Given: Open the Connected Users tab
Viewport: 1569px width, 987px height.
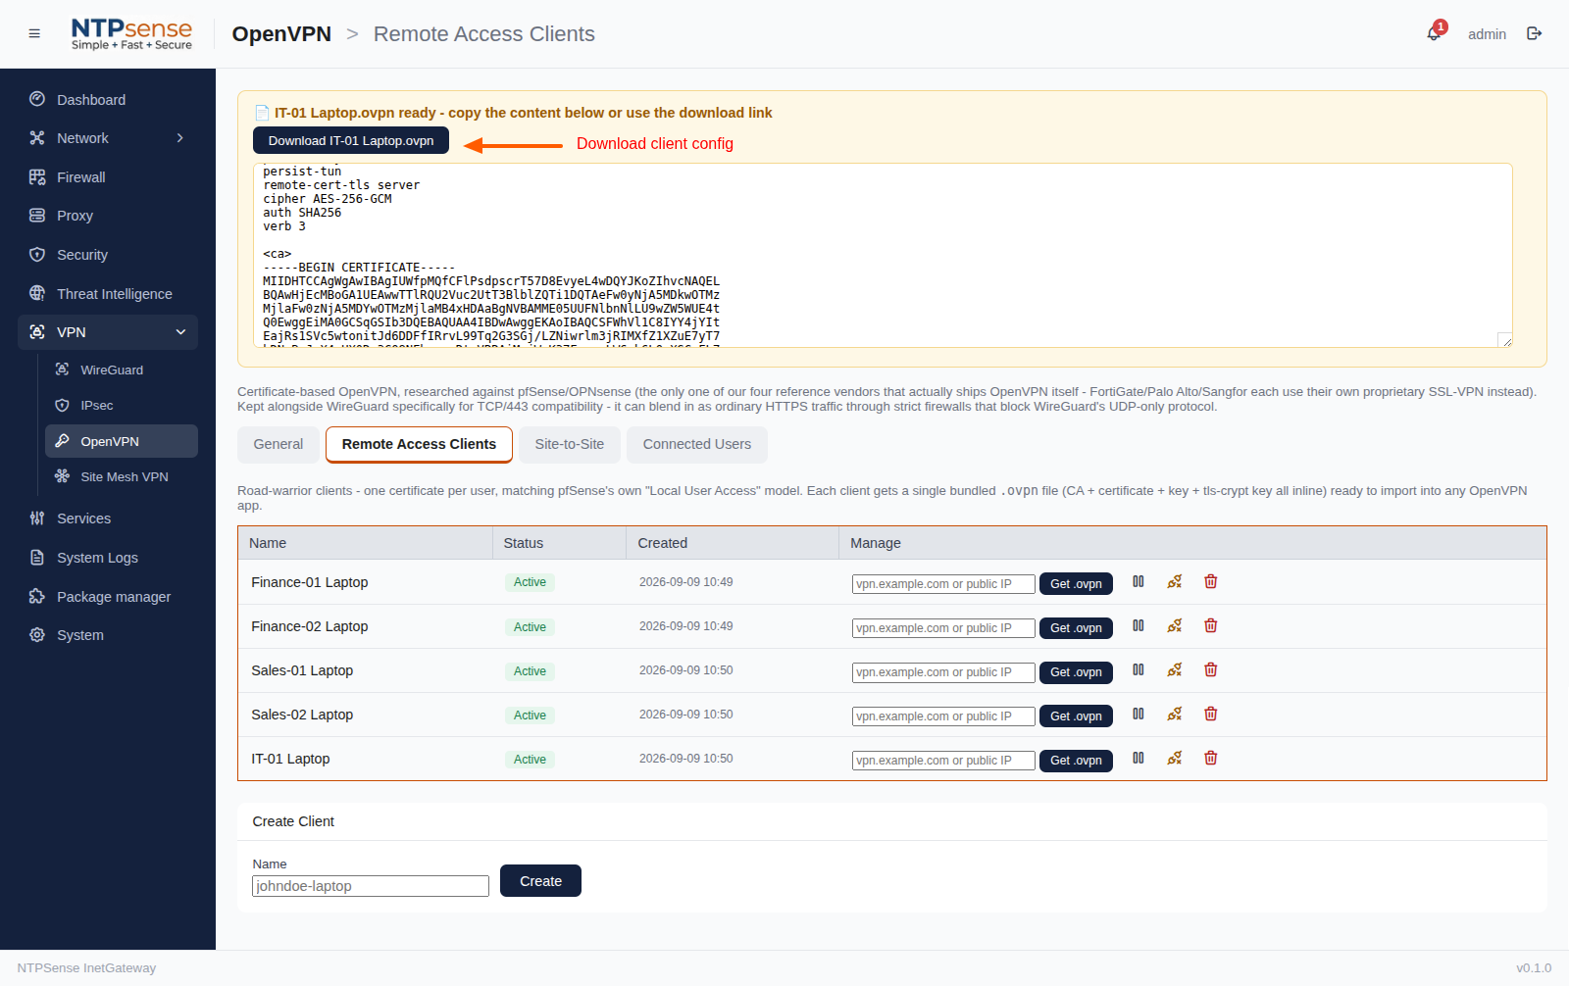Looking at the screenshot, I should [x=697, y=444].
